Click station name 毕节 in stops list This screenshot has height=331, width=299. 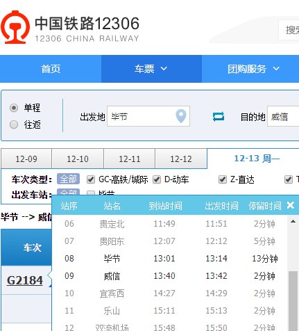coord(112,259)
